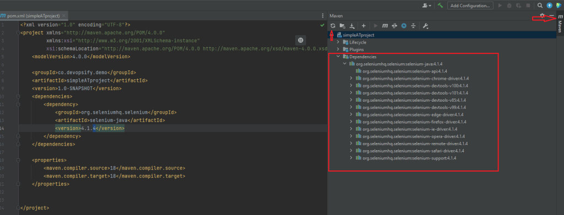Click Reload All Maven Projects icon
This screenshot has height=215, width=564.
point(333,25)
